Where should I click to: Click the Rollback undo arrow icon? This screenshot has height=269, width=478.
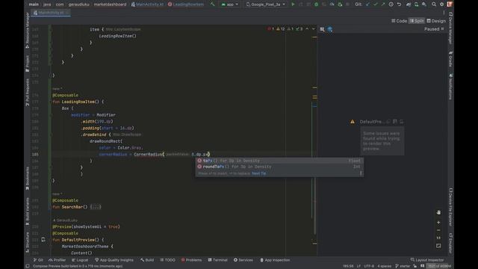point(399,4)
